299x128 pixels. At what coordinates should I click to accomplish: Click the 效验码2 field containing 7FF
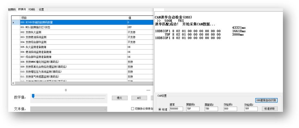coord(251,109)
